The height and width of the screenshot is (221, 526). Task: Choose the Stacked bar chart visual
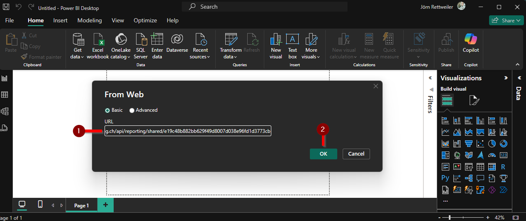(x=446, y=121)
